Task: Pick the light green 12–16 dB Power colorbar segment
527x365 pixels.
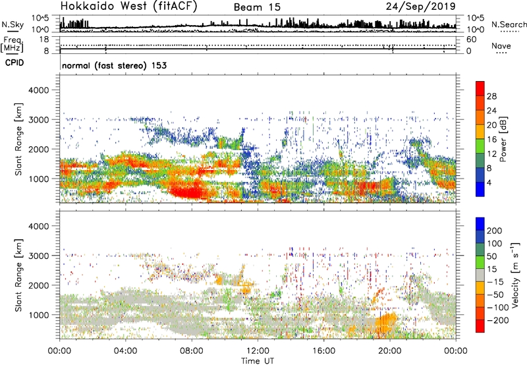Action: pos(480,146)
